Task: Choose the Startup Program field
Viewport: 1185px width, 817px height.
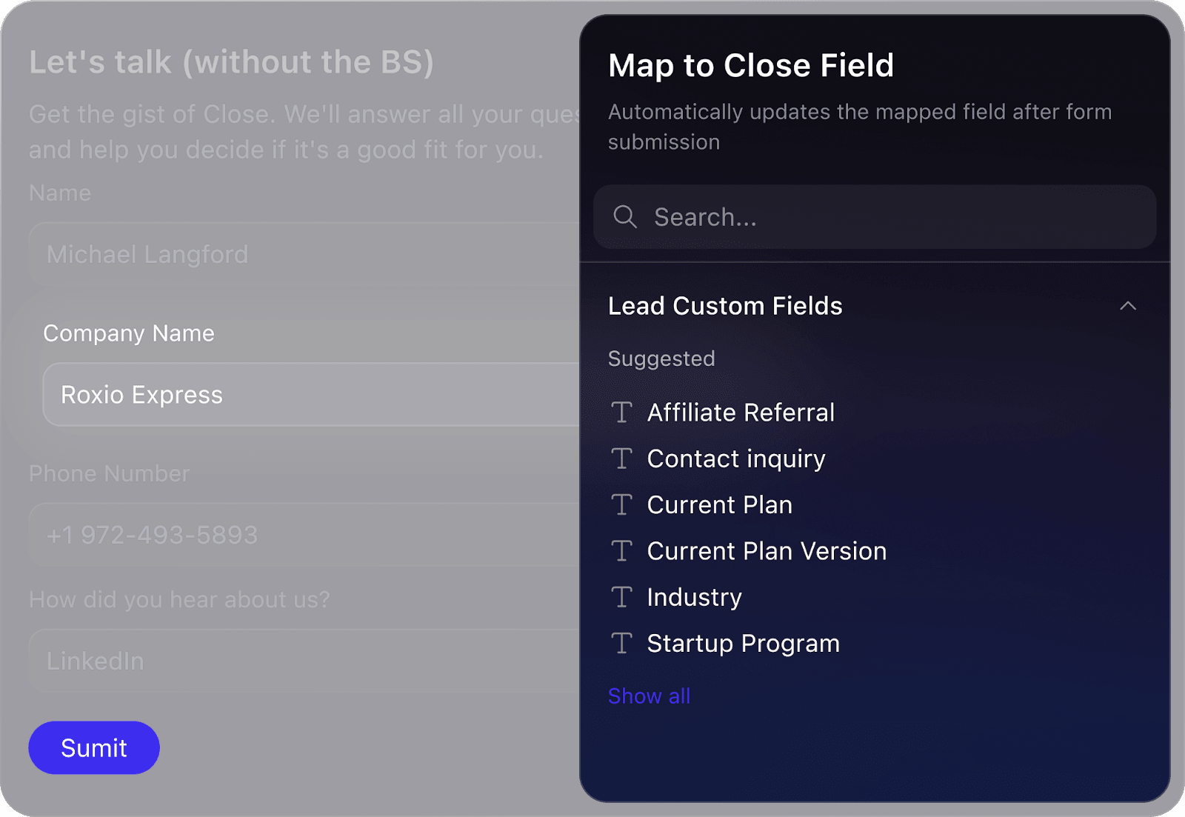Action: (x=743, y=644)
